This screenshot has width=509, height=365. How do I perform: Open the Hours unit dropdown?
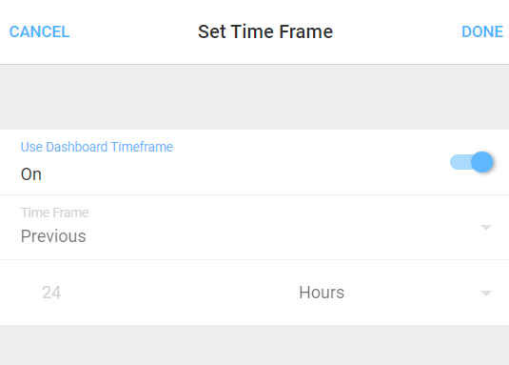(x=395, y=293)
